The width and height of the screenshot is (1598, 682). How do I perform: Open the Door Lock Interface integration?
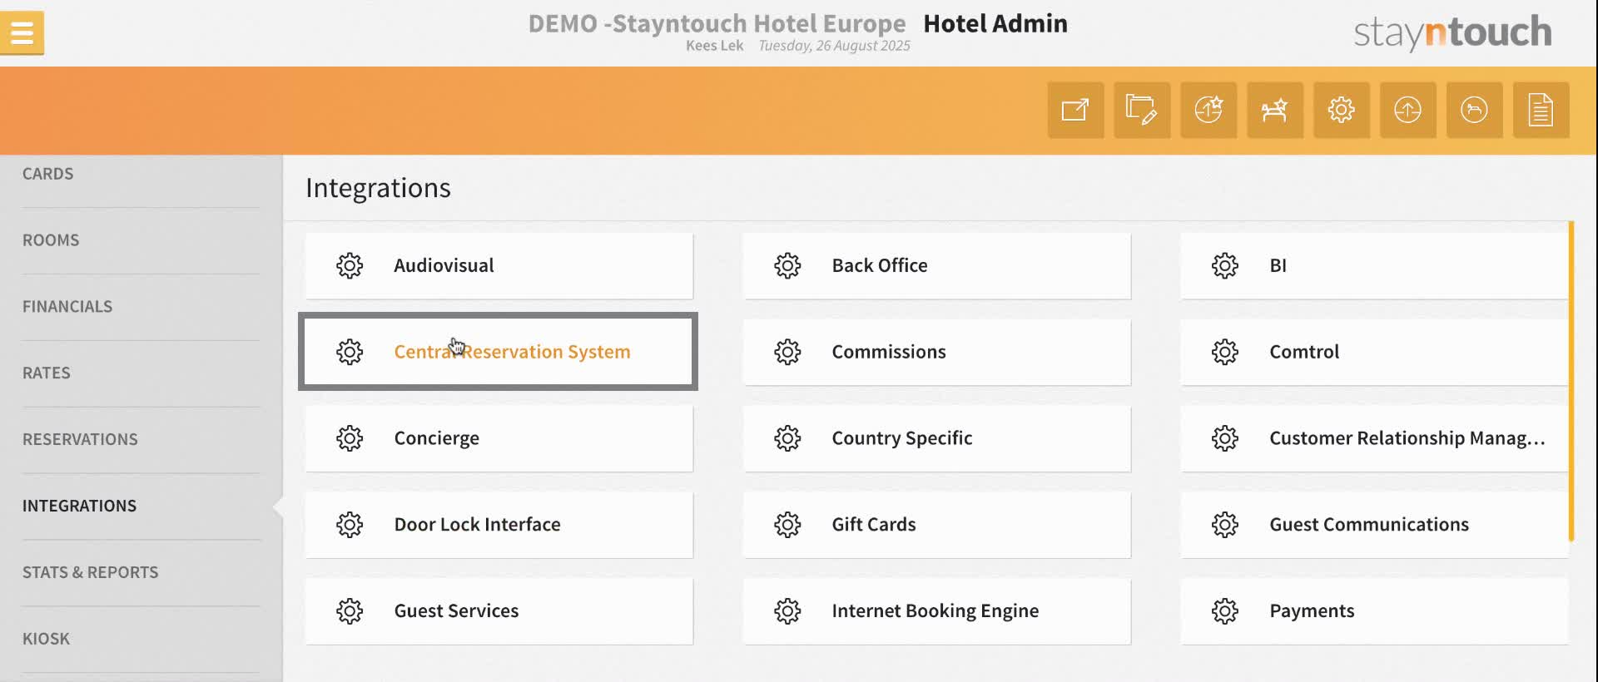[x=499, y=525]
